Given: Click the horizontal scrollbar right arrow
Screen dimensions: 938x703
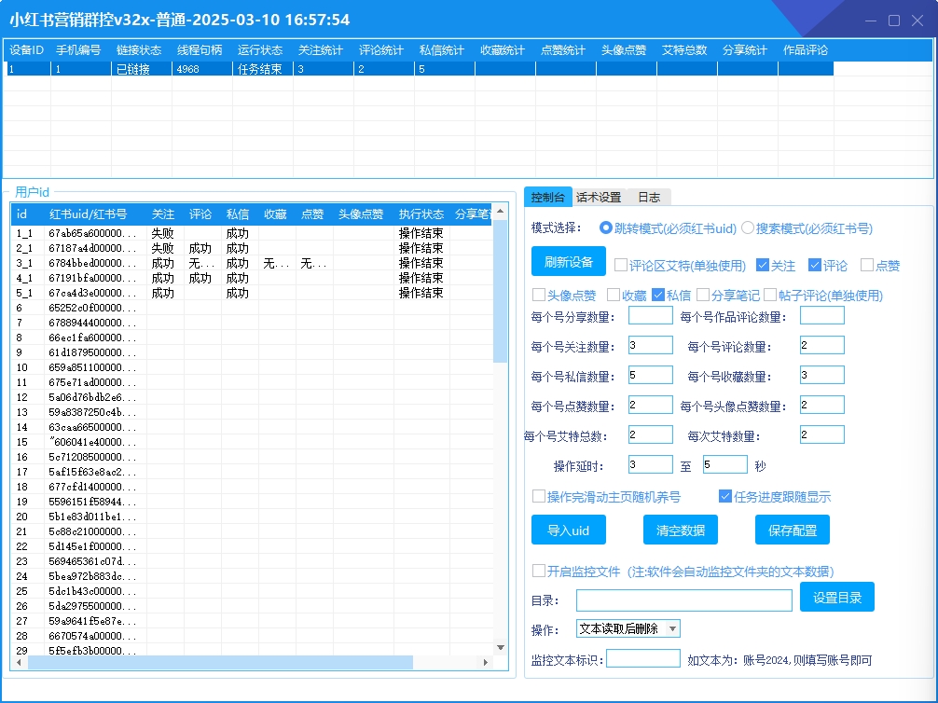Looking at the screenshot, I should (486, 662).
